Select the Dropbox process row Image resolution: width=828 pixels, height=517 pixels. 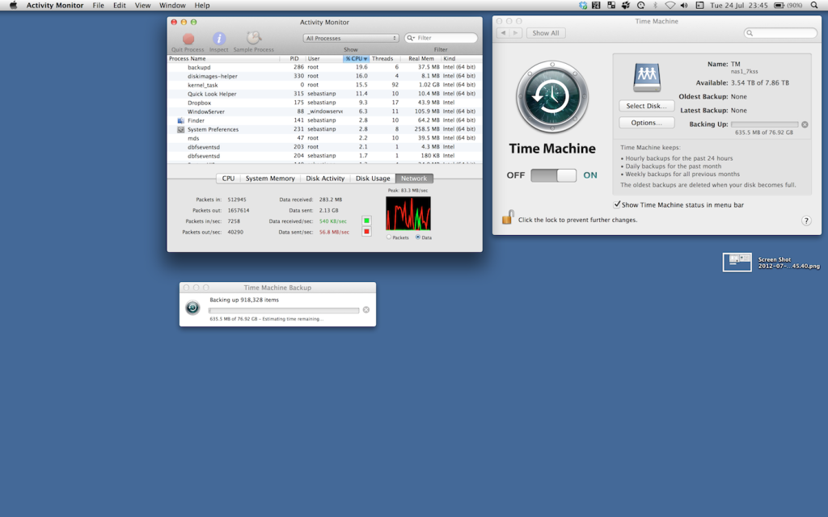click(x=324, y=103)
